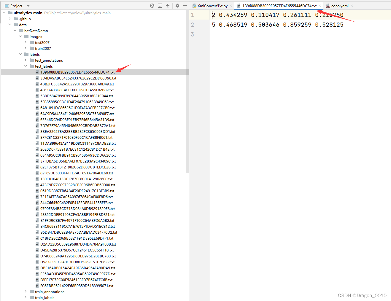Click file icon of 721EAFF3847A05A09767864CAF00F8D6.txt
The image size is (391, 301).
pos(37,197)
